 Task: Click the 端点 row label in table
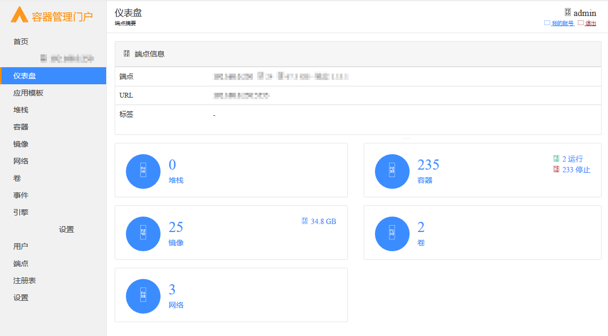tap(126, 76)
